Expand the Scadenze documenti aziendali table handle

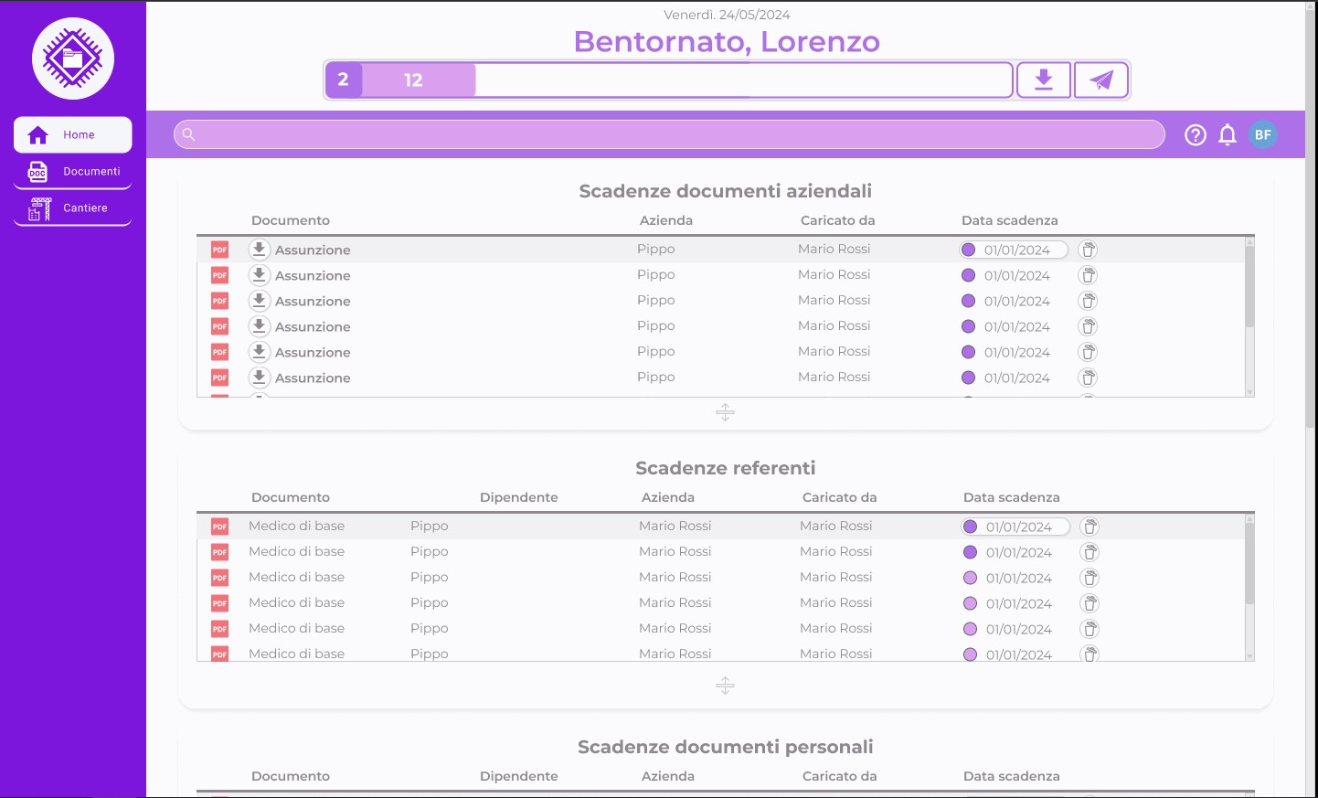725,412
